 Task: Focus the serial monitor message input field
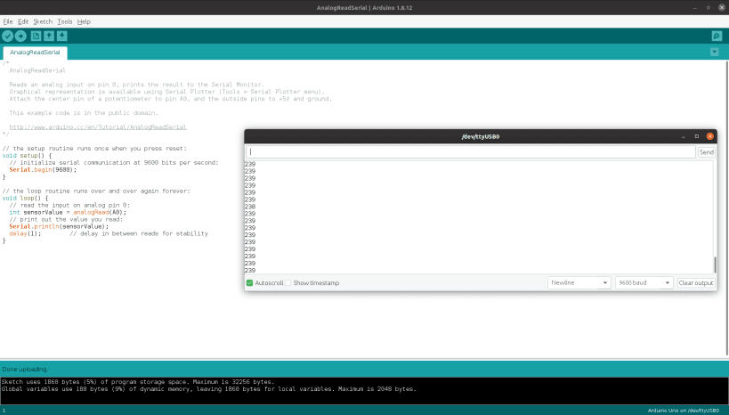coord(471,151)
